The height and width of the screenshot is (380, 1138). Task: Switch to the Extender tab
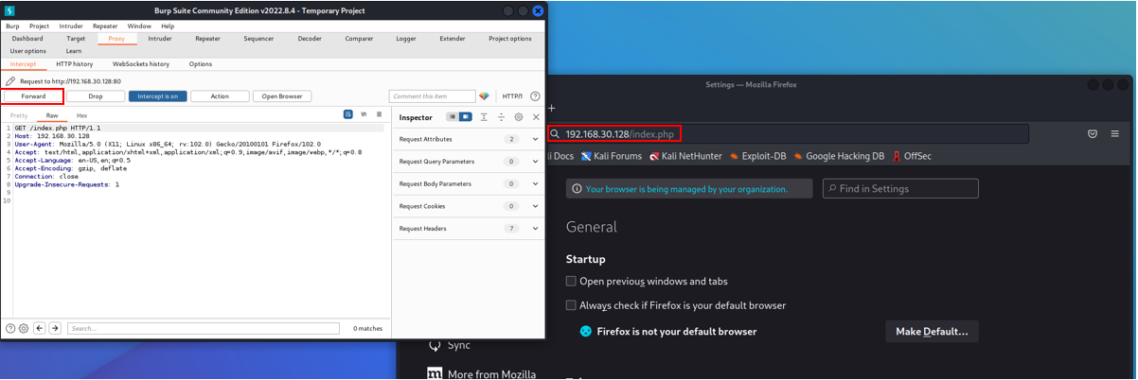pos(453,39)
